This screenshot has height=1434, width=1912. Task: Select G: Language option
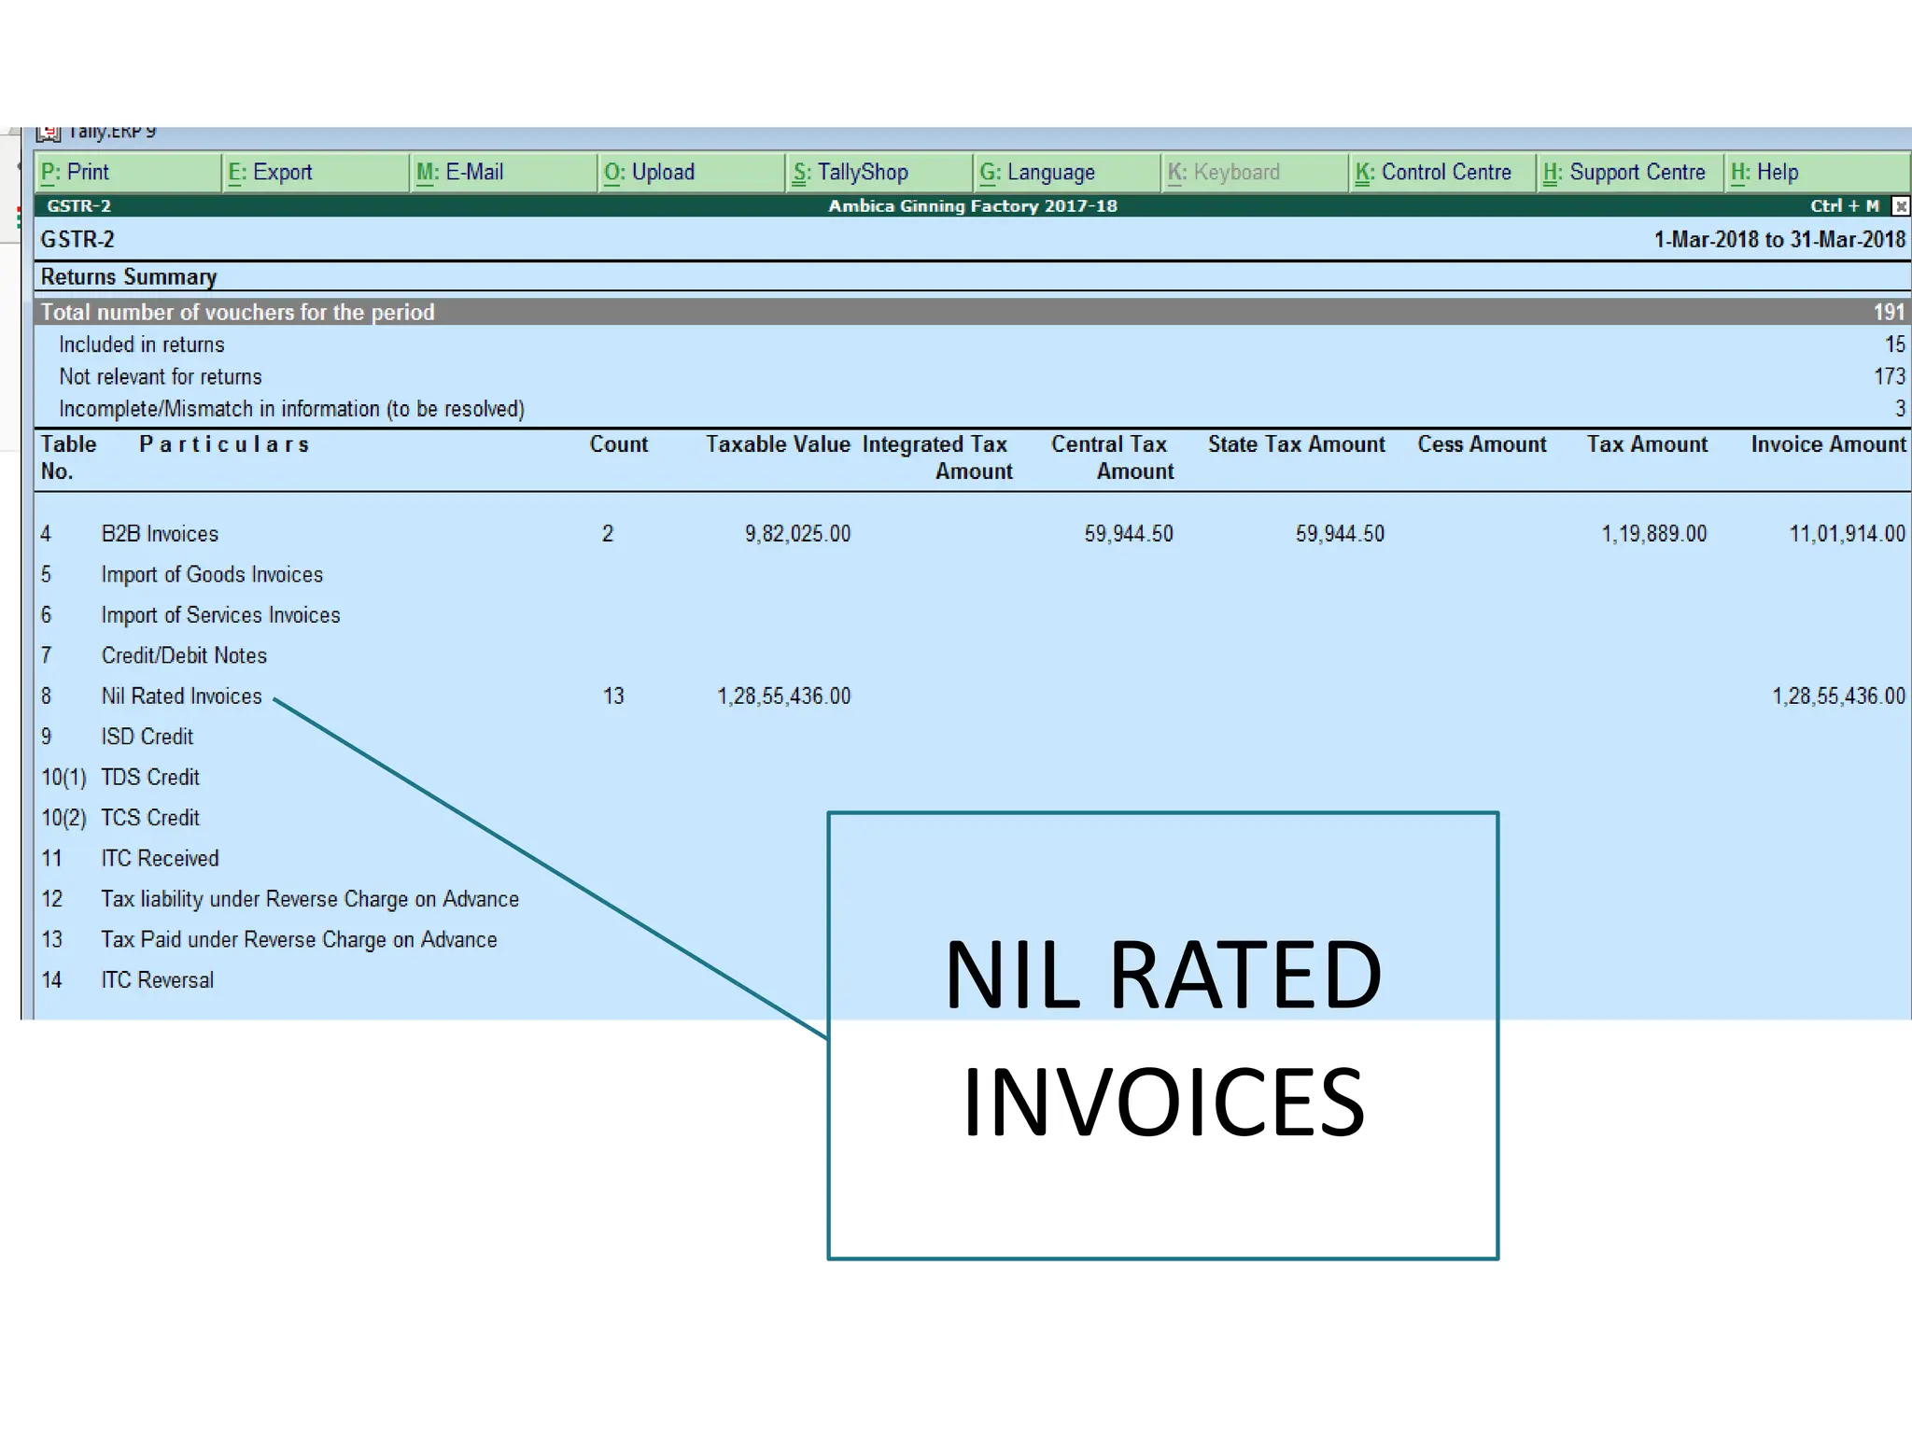point(1068,173)
